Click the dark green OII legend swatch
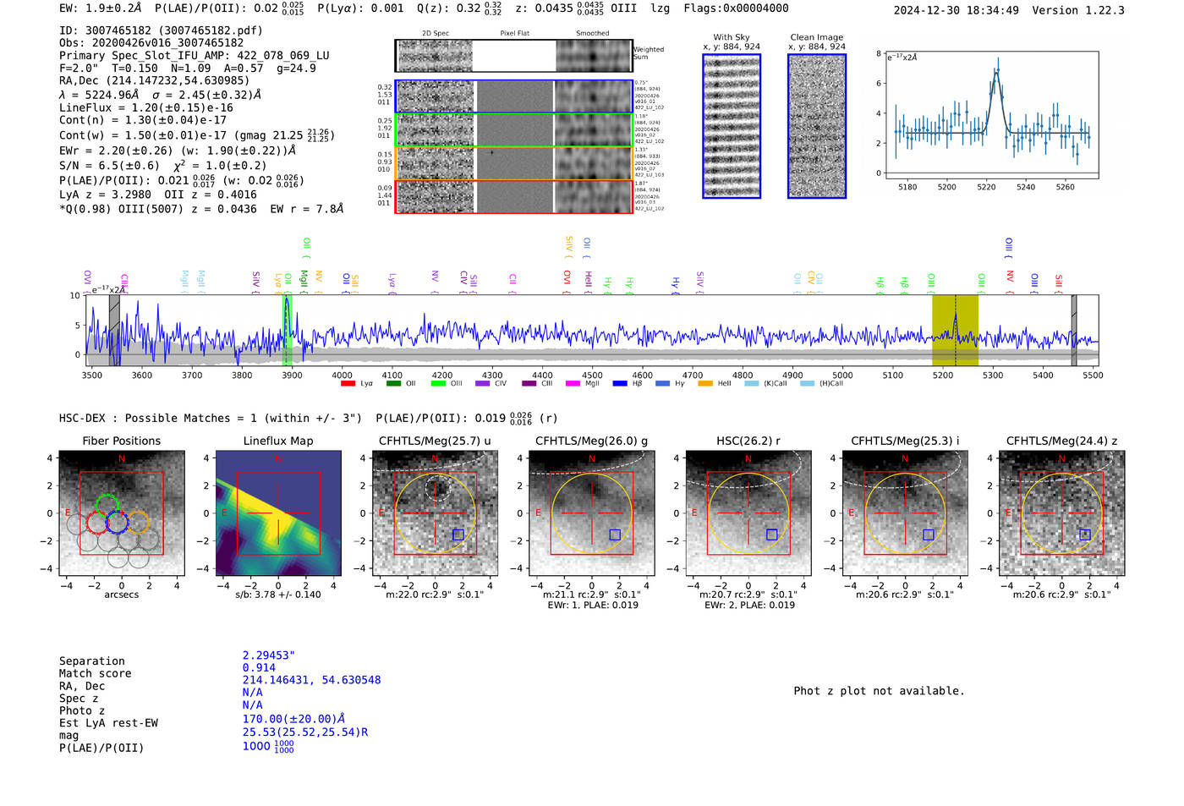Viewport: 1184px width, 806px height. point(393,384)
